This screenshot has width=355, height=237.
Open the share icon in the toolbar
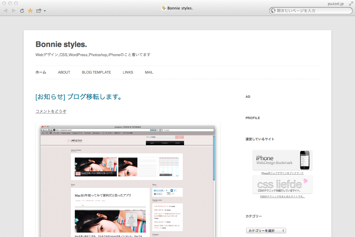pos(38,11)
